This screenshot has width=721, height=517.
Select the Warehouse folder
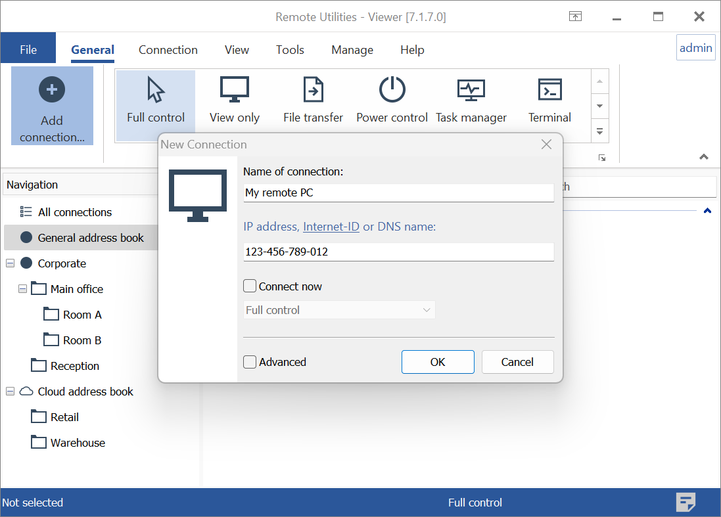click(x=77, y=443)
